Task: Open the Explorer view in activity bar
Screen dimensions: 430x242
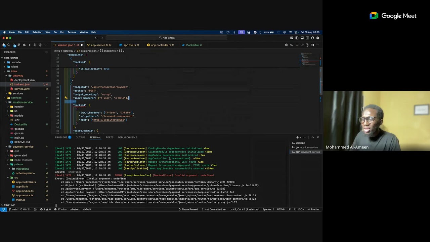Action: click(4, 45)
